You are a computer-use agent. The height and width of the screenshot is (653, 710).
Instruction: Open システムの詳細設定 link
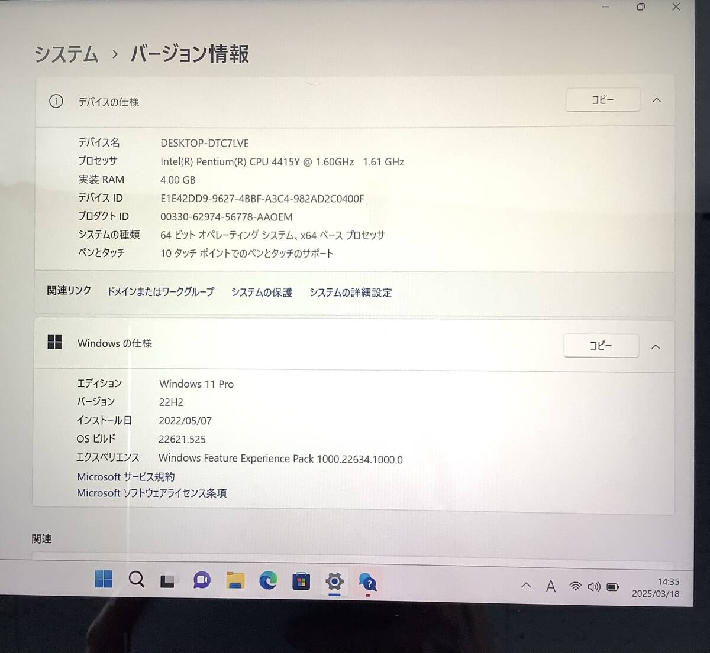[x=350, y=293]
